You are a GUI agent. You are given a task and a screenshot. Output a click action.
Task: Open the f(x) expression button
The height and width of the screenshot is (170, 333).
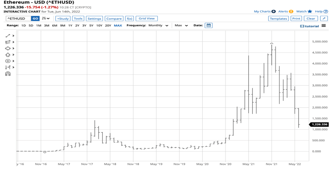[x=129, y=18]
